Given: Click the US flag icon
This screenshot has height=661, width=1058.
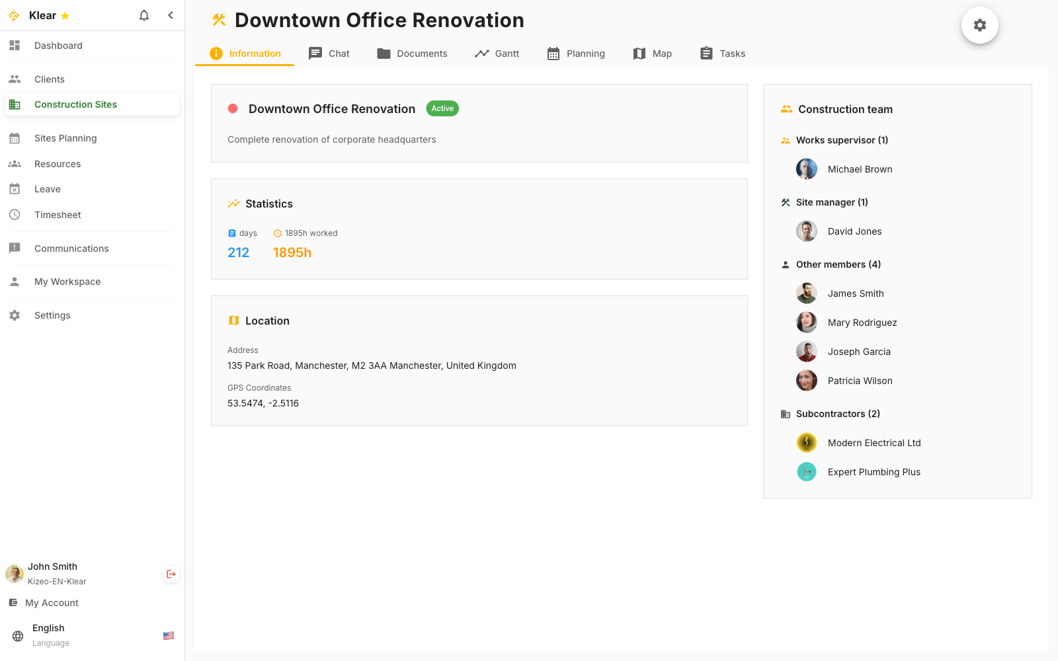Looking at the screenshot, I should tap(169, 636).
